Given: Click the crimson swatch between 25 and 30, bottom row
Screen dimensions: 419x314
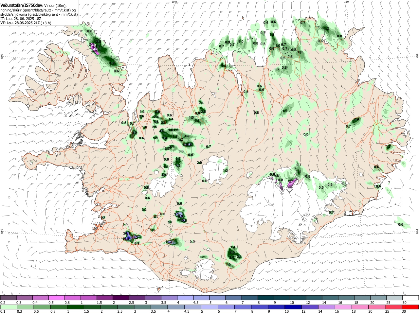Looking at the screenshot, I should click(x=393, y=307).
